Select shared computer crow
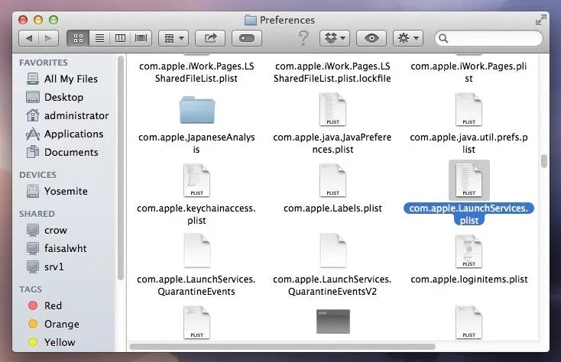 click(47, 230)
